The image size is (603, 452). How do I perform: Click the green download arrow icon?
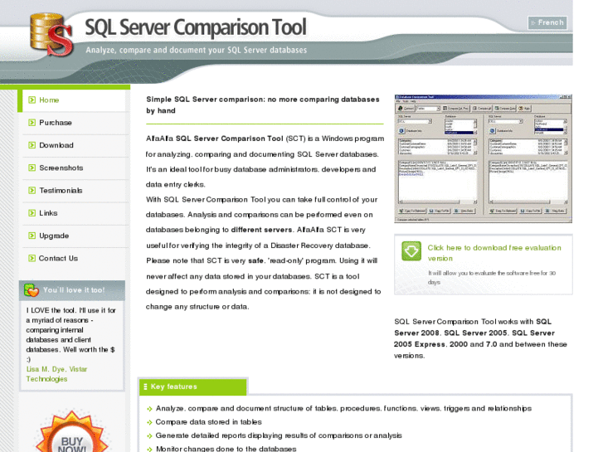coord(411,251)
